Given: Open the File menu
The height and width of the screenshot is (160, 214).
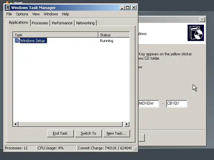Looking at the screenshot, I should [9, 14].
